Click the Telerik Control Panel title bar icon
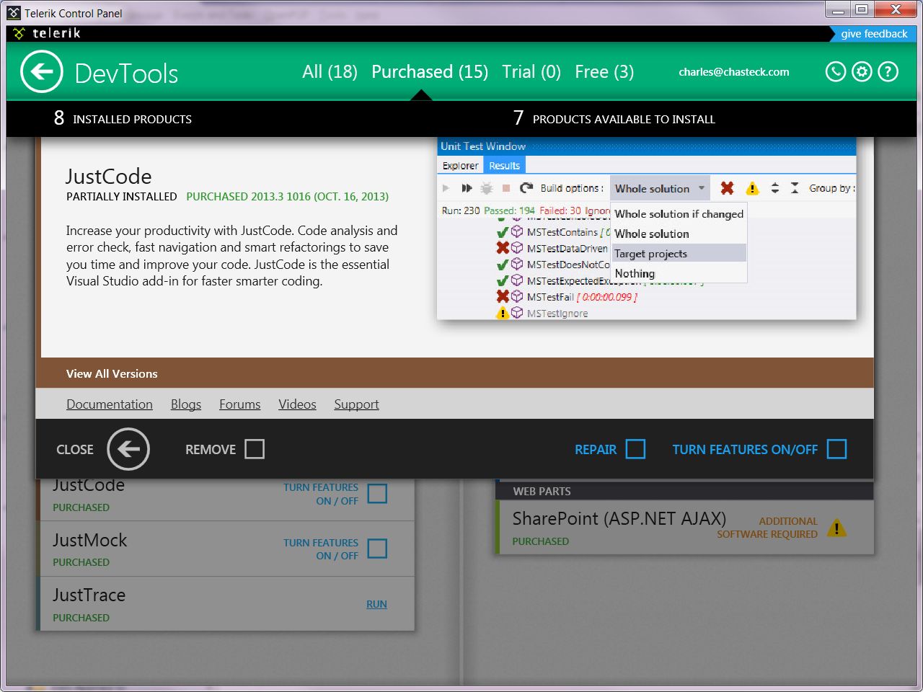Screen dimensions: 923x692 [x=14, y=13]
